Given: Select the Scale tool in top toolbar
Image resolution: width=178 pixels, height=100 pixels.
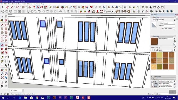Looking at the screenshot, I should click(x=46, y=7).
